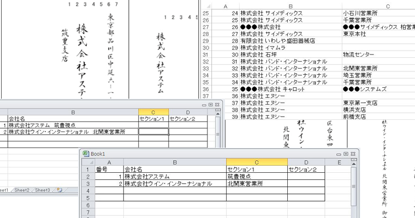Click the select-all corner of the customer list
The width and height of the screenshot is (415, 218).
(206, 7)
